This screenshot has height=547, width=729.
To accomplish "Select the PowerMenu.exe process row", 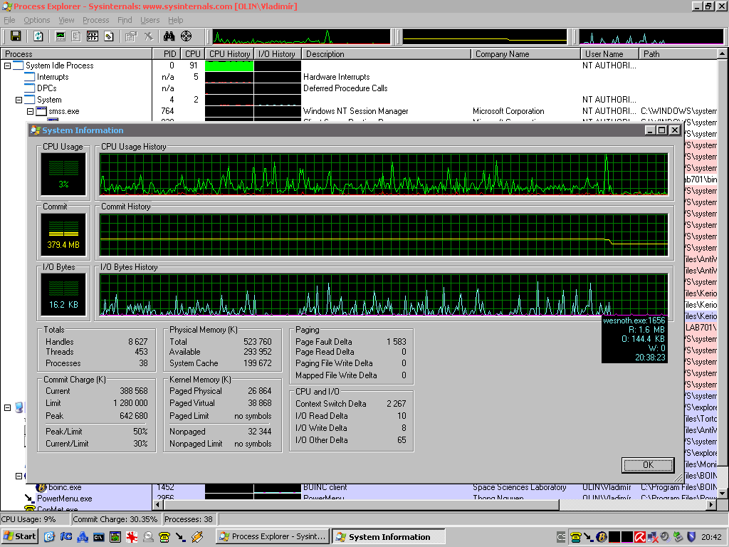I will (359, 498).
